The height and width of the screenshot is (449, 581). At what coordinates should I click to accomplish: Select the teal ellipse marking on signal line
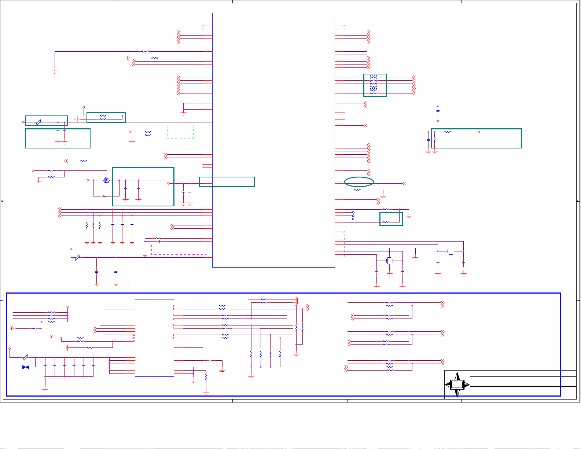[359, 182]
